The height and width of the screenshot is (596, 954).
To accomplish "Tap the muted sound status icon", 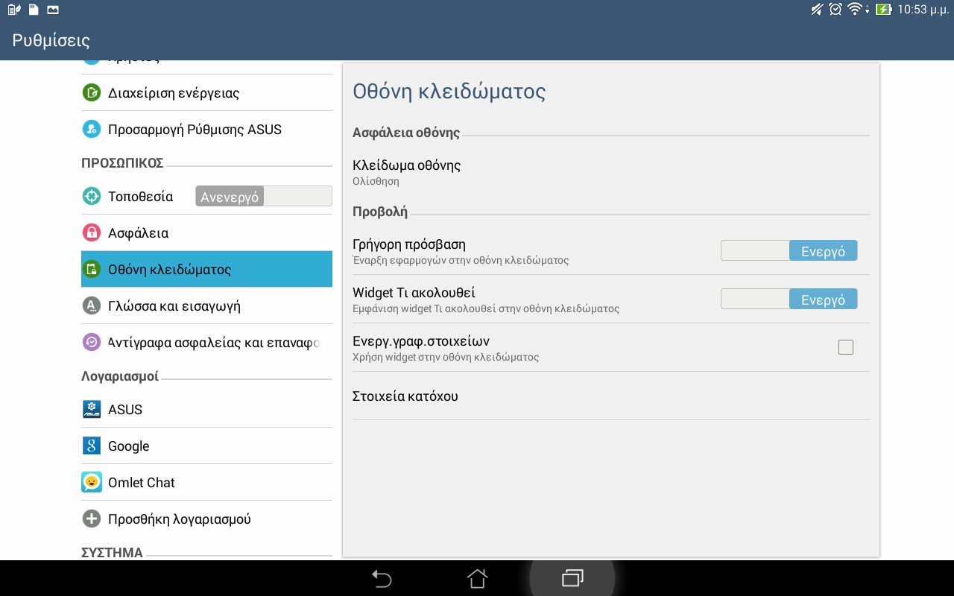I will click(x=817, y=10).
